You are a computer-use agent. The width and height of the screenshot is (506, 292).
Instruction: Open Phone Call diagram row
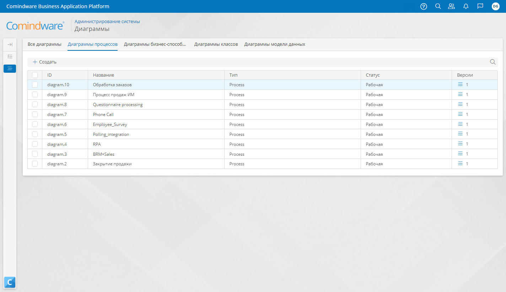(x=103, y=115)
